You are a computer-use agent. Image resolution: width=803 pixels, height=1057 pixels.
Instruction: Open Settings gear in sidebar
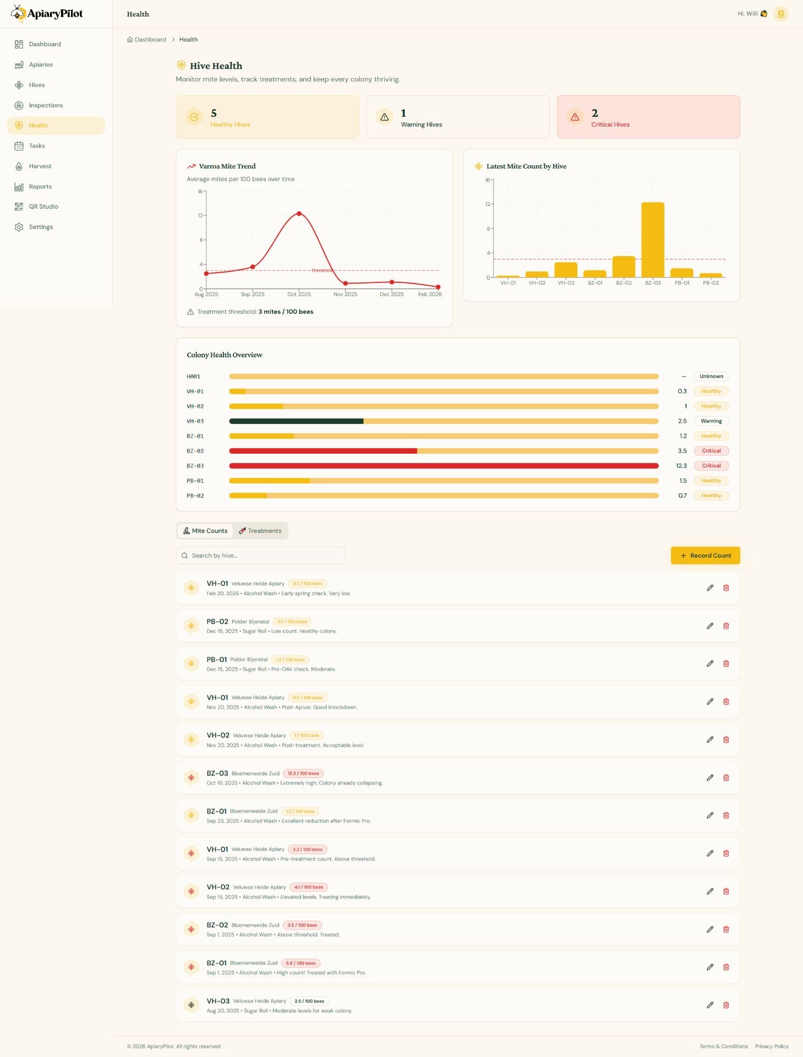(x=19, y=227)
